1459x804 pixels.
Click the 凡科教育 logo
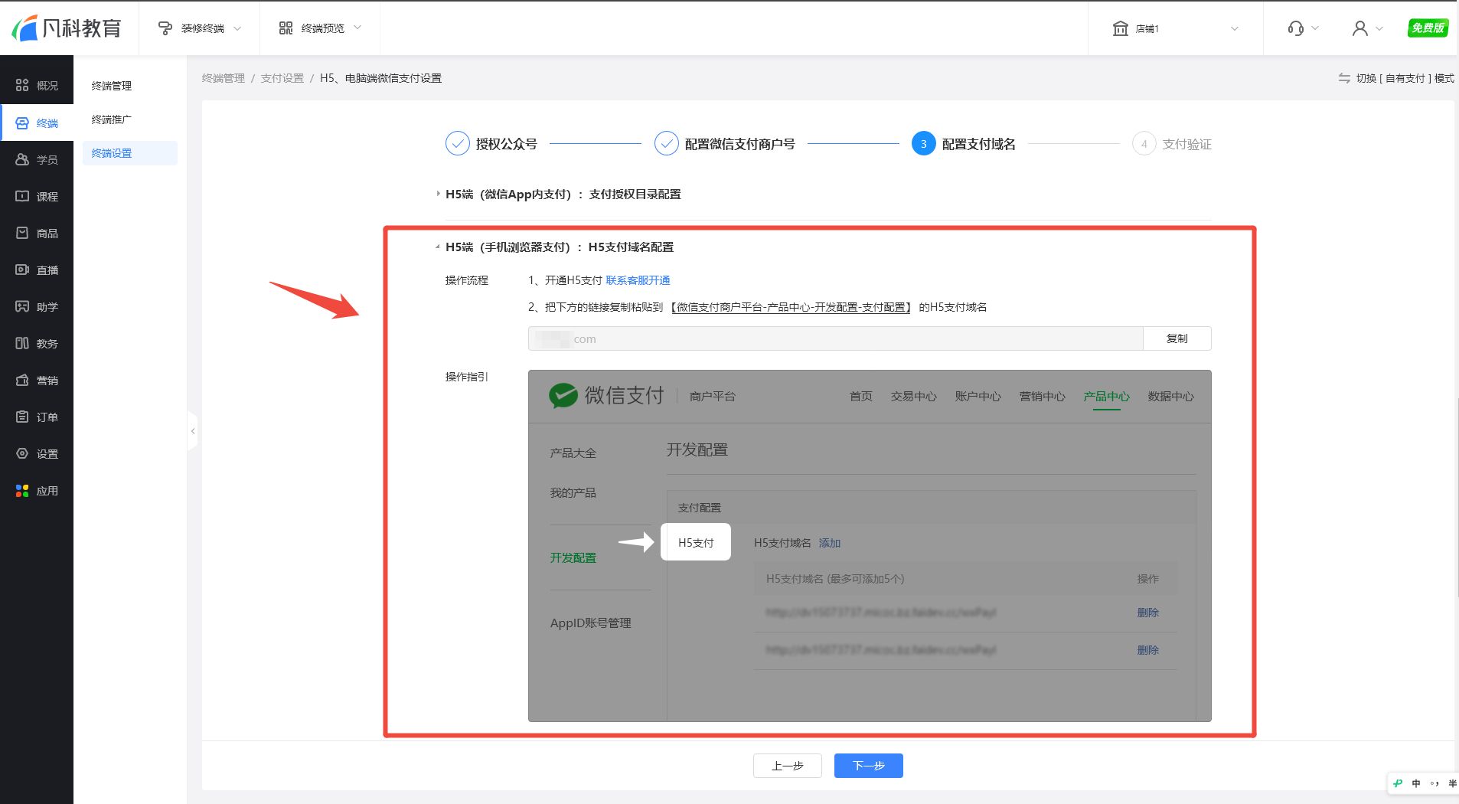(x=67, y=28)
